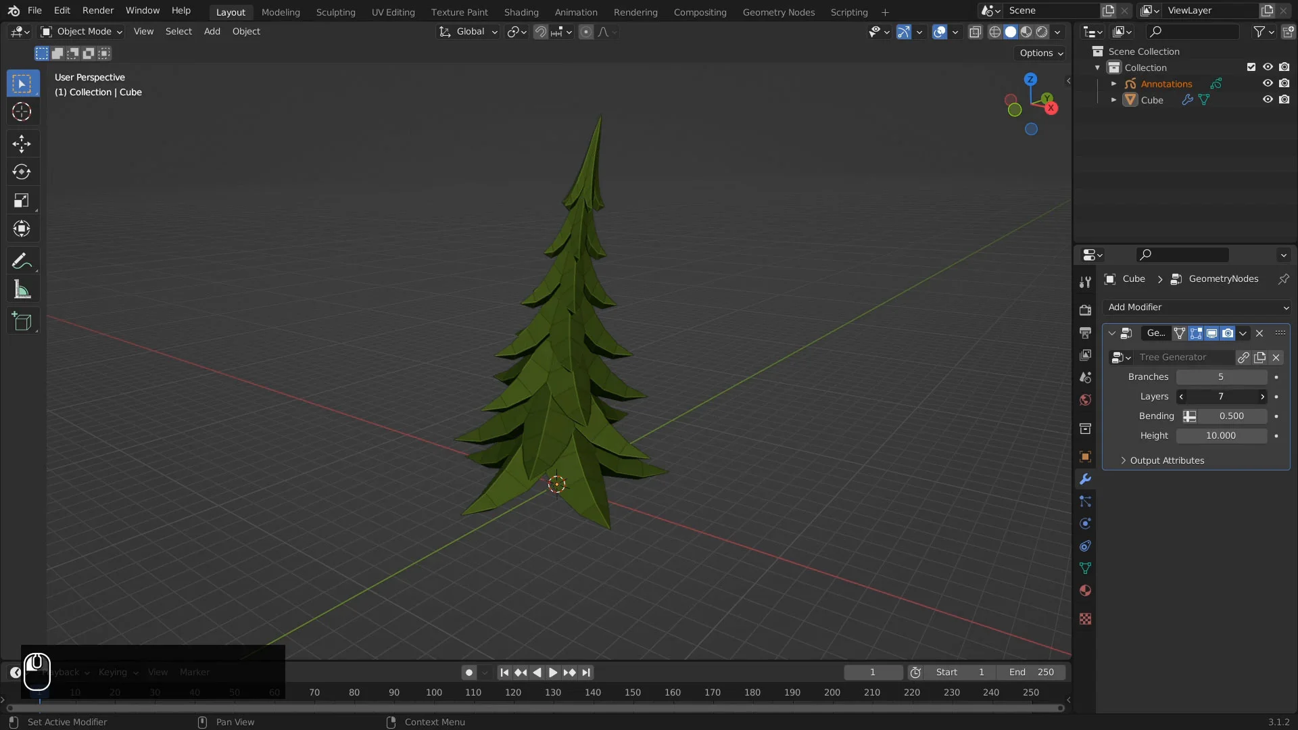This screenshot has height=730, width=1298.
Task: Open the Output properties tab
Action: pyautogui.click(x=1085, y=333)
